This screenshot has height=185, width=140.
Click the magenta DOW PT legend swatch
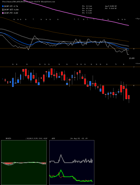[x=3, y=13]
